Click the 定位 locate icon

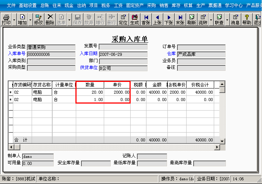click(x=123, y=20)
